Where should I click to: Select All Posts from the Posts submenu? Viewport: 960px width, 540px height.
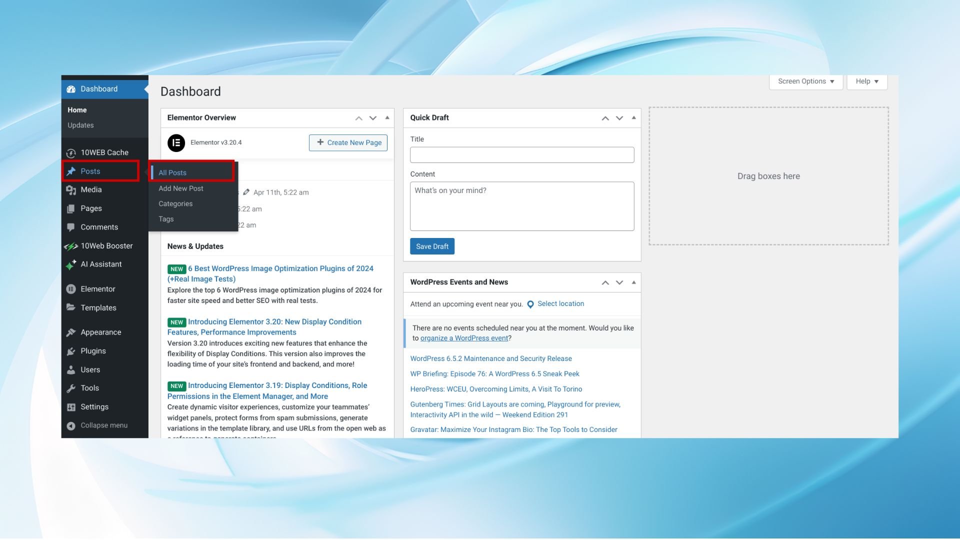[172, 172]
